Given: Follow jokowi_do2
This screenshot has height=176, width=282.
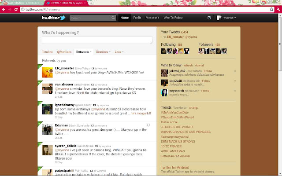Looking at the screenshot, I should [x=208, y=71].
